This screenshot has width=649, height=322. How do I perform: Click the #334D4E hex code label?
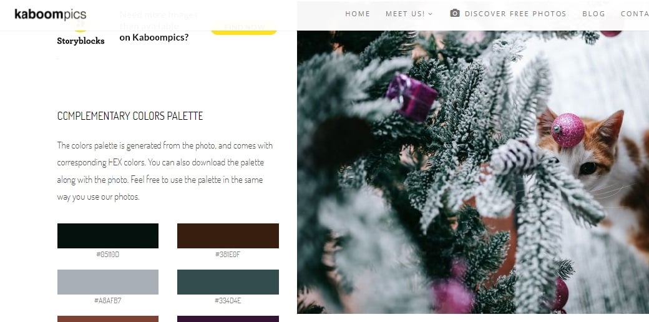click(x=228, y=301)
